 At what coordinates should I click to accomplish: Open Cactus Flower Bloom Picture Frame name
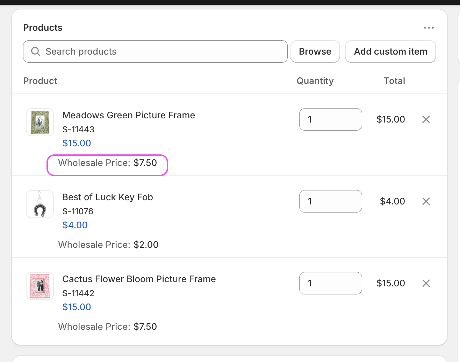(x=139, y=279)
